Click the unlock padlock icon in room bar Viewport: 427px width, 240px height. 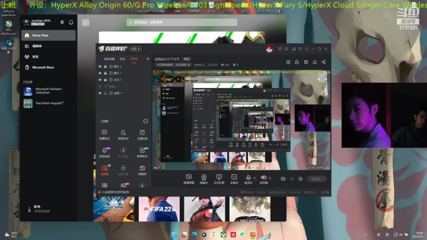click(x=297, y=62)
